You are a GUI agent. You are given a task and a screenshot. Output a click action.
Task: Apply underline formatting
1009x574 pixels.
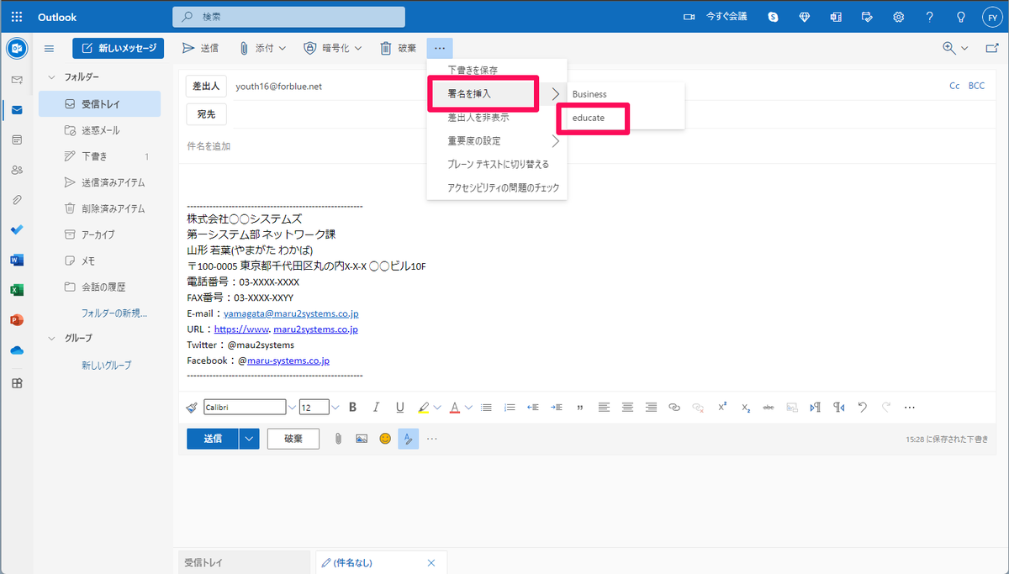[x=399, y=408]
